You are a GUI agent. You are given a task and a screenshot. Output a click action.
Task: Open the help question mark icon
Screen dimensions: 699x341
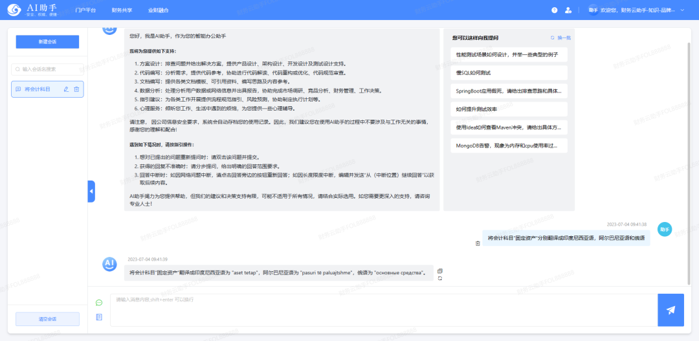(x=554, y=10)
